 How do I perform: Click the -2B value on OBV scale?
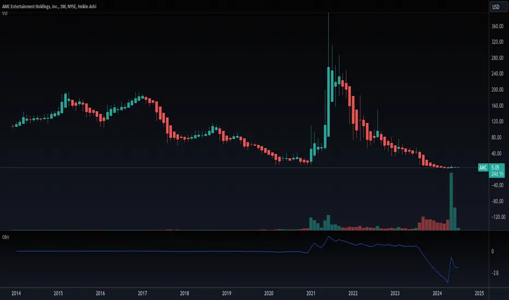click(x=495, y=273)
